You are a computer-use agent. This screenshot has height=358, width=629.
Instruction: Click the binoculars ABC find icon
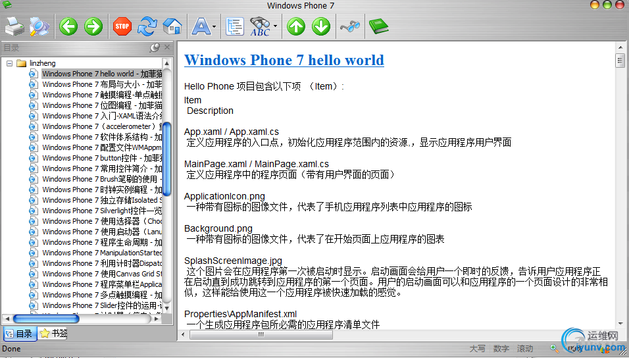[261, 26]
